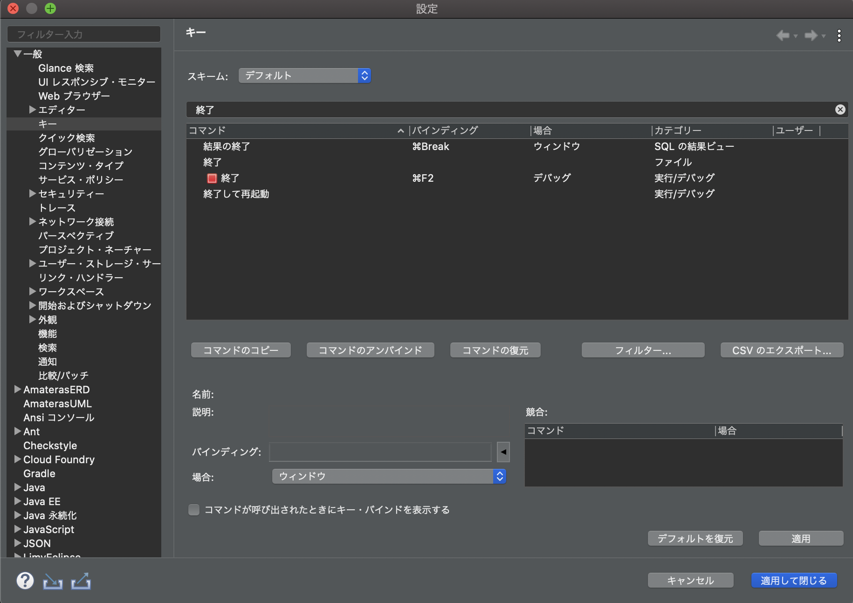
Task: Select 比較/パッチ in the tree
Action: pos(63,376)
